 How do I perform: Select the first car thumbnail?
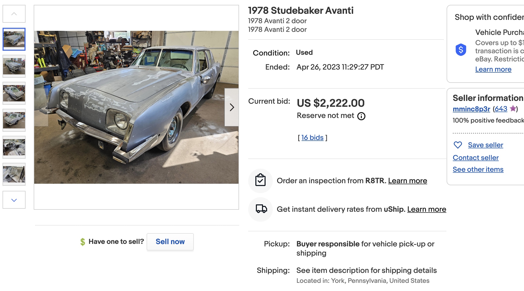tap(14, 39)
